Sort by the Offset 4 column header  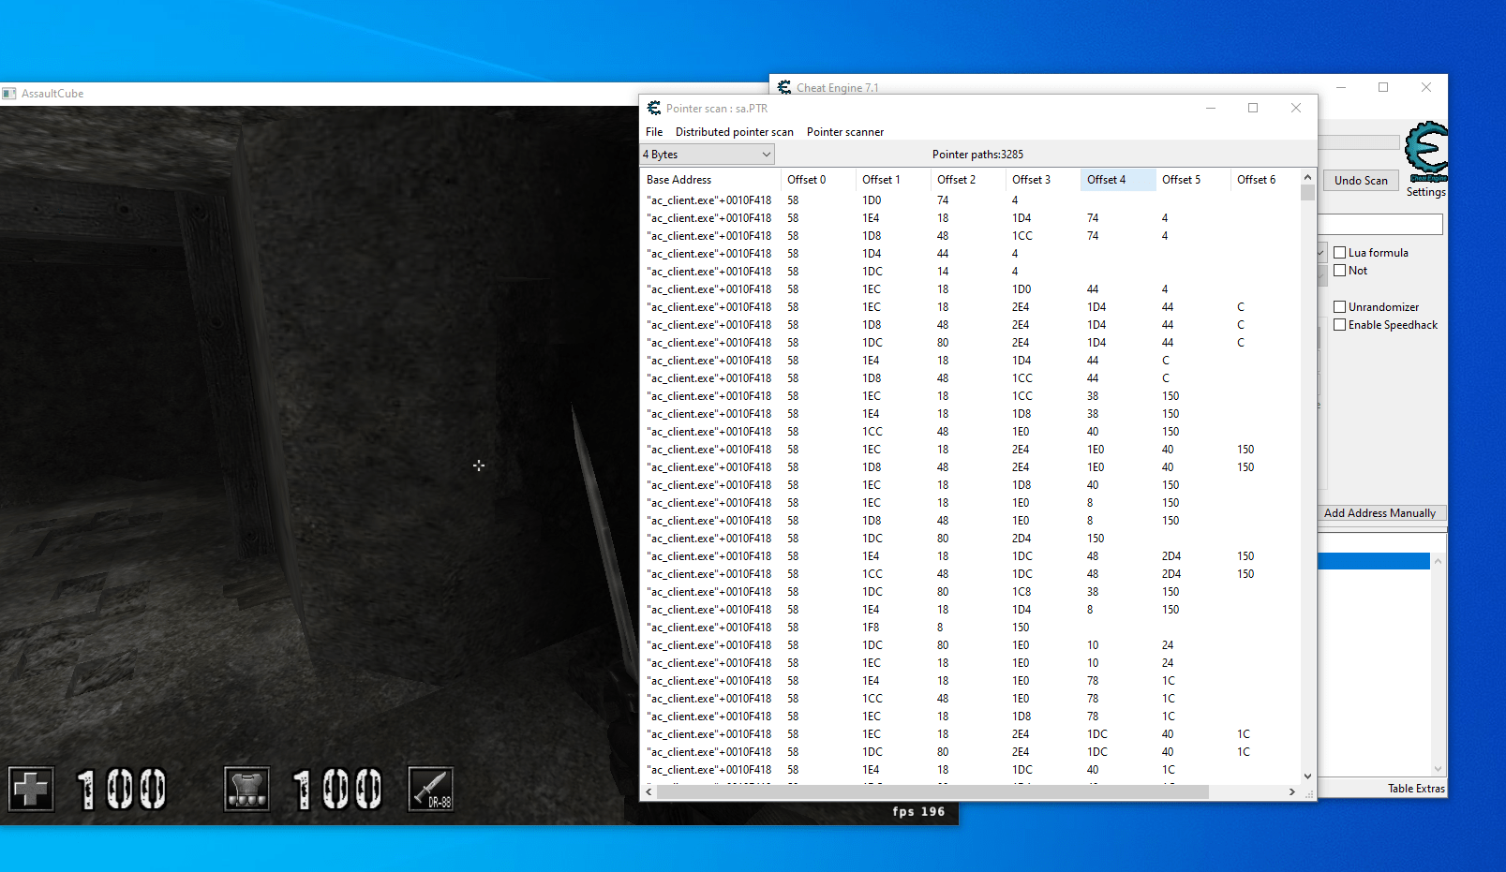(x=1118, y=180)
